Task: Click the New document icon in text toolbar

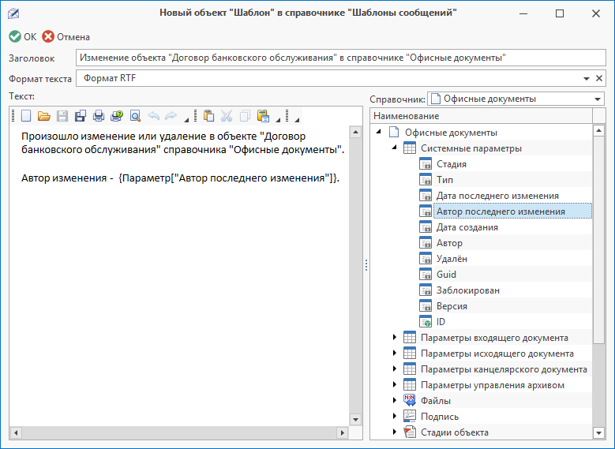Action: 26,116
